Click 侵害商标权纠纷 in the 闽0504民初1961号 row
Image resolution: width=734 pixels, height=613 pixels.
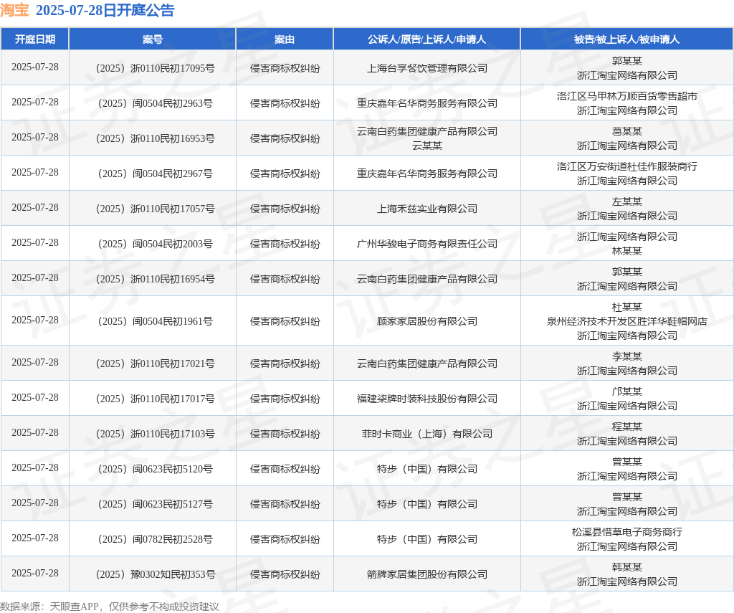point(285,321)
